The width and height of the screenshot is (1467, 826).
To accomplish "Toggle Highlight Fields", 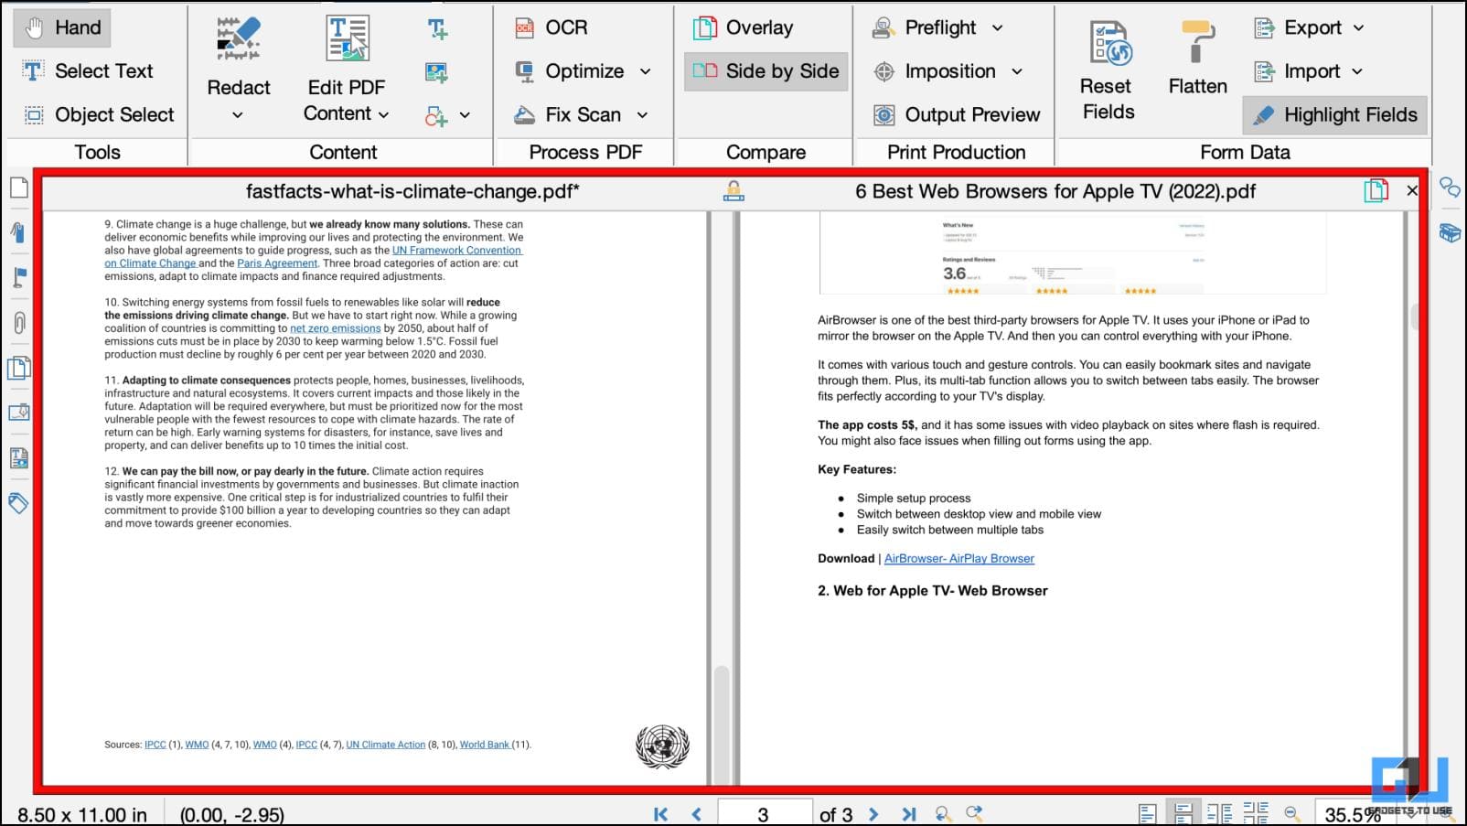I will pos(1334,114).
